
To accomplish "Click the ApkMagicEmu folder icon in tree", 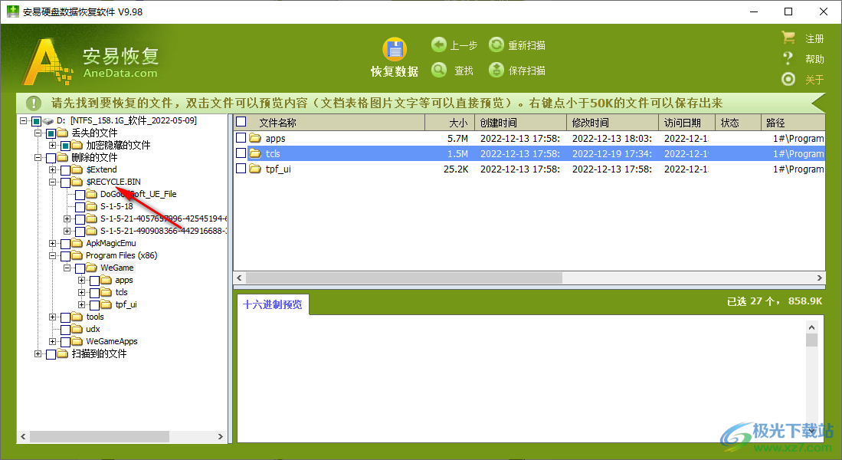I will click(x=77, y=244).
